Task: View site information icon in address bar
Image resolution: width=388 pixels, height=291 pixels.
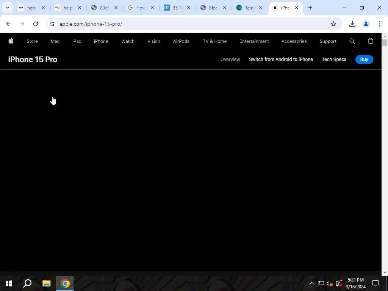Action: coord(52,24)
